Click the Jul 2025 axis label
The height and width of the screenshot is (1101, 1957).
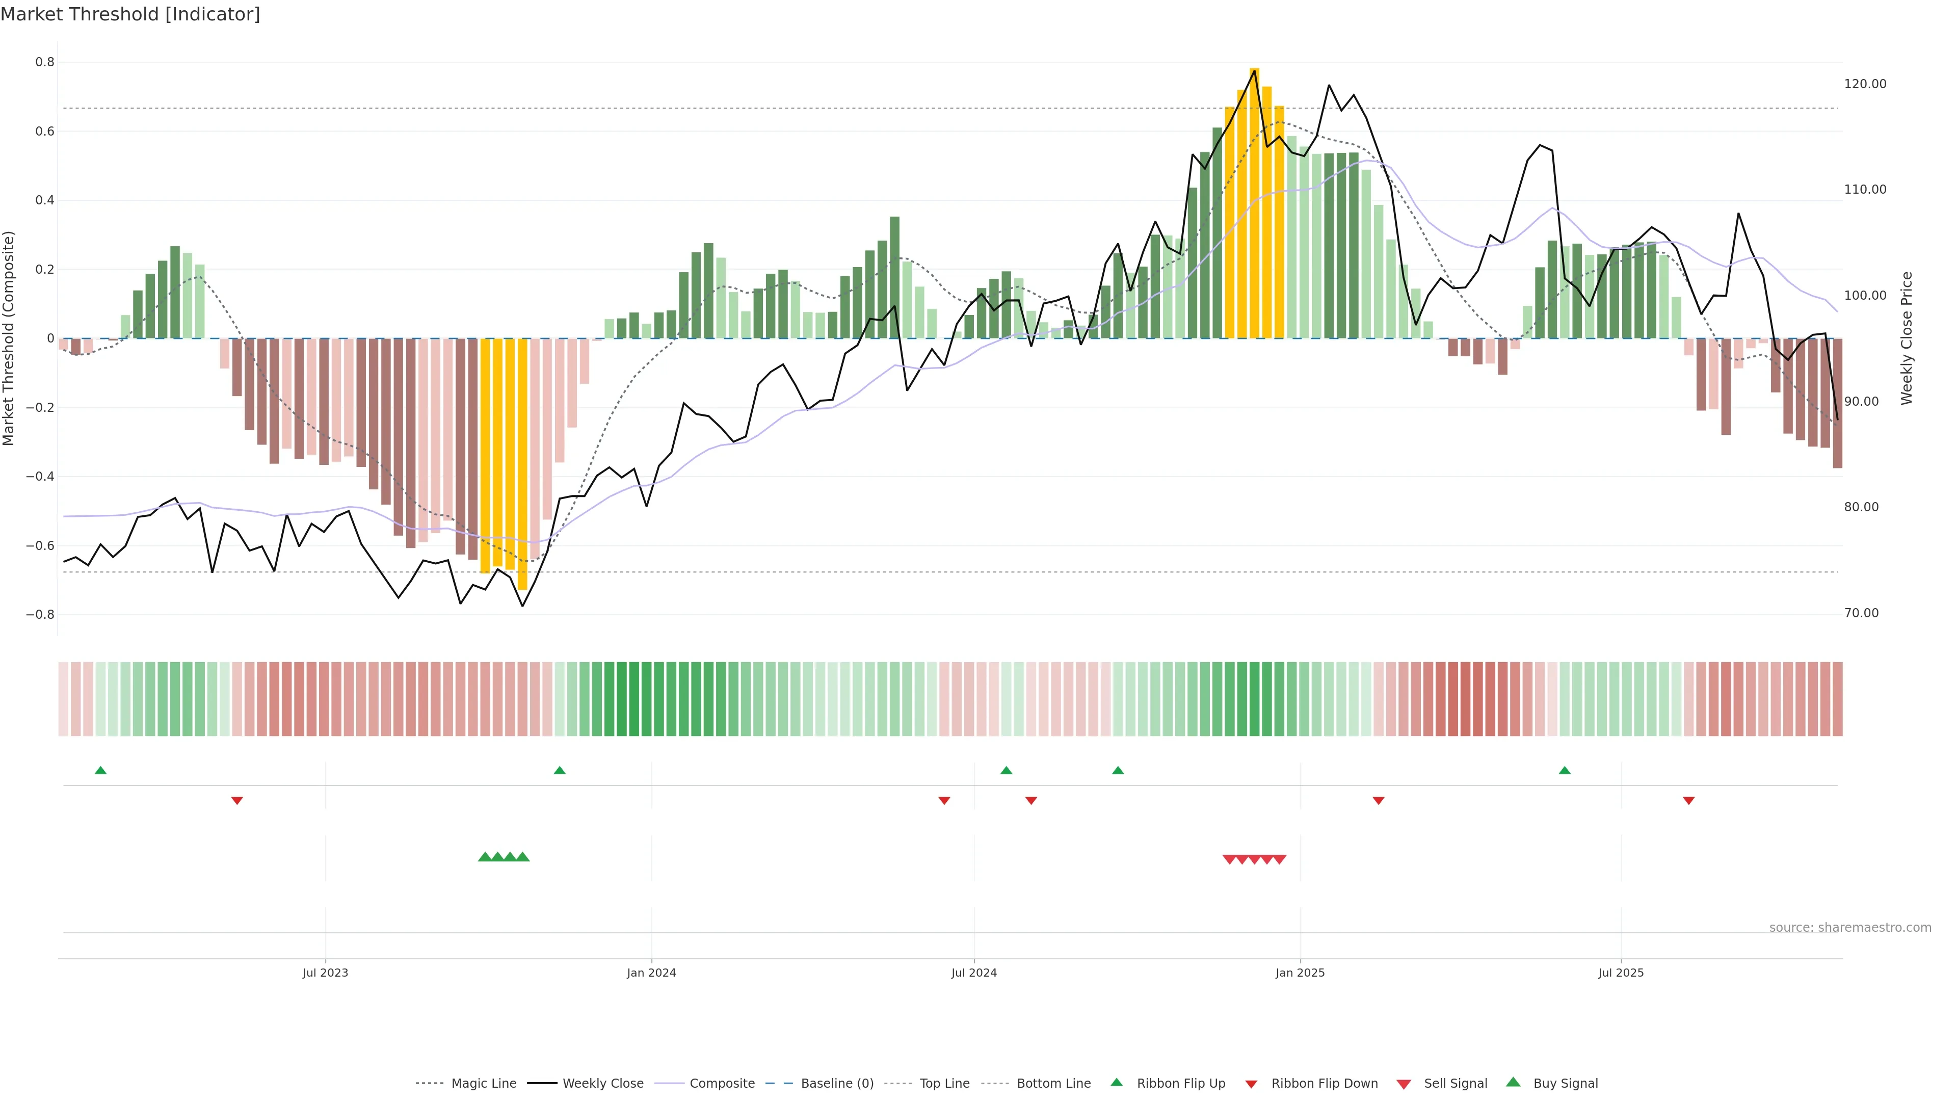tap(1621, 973)
